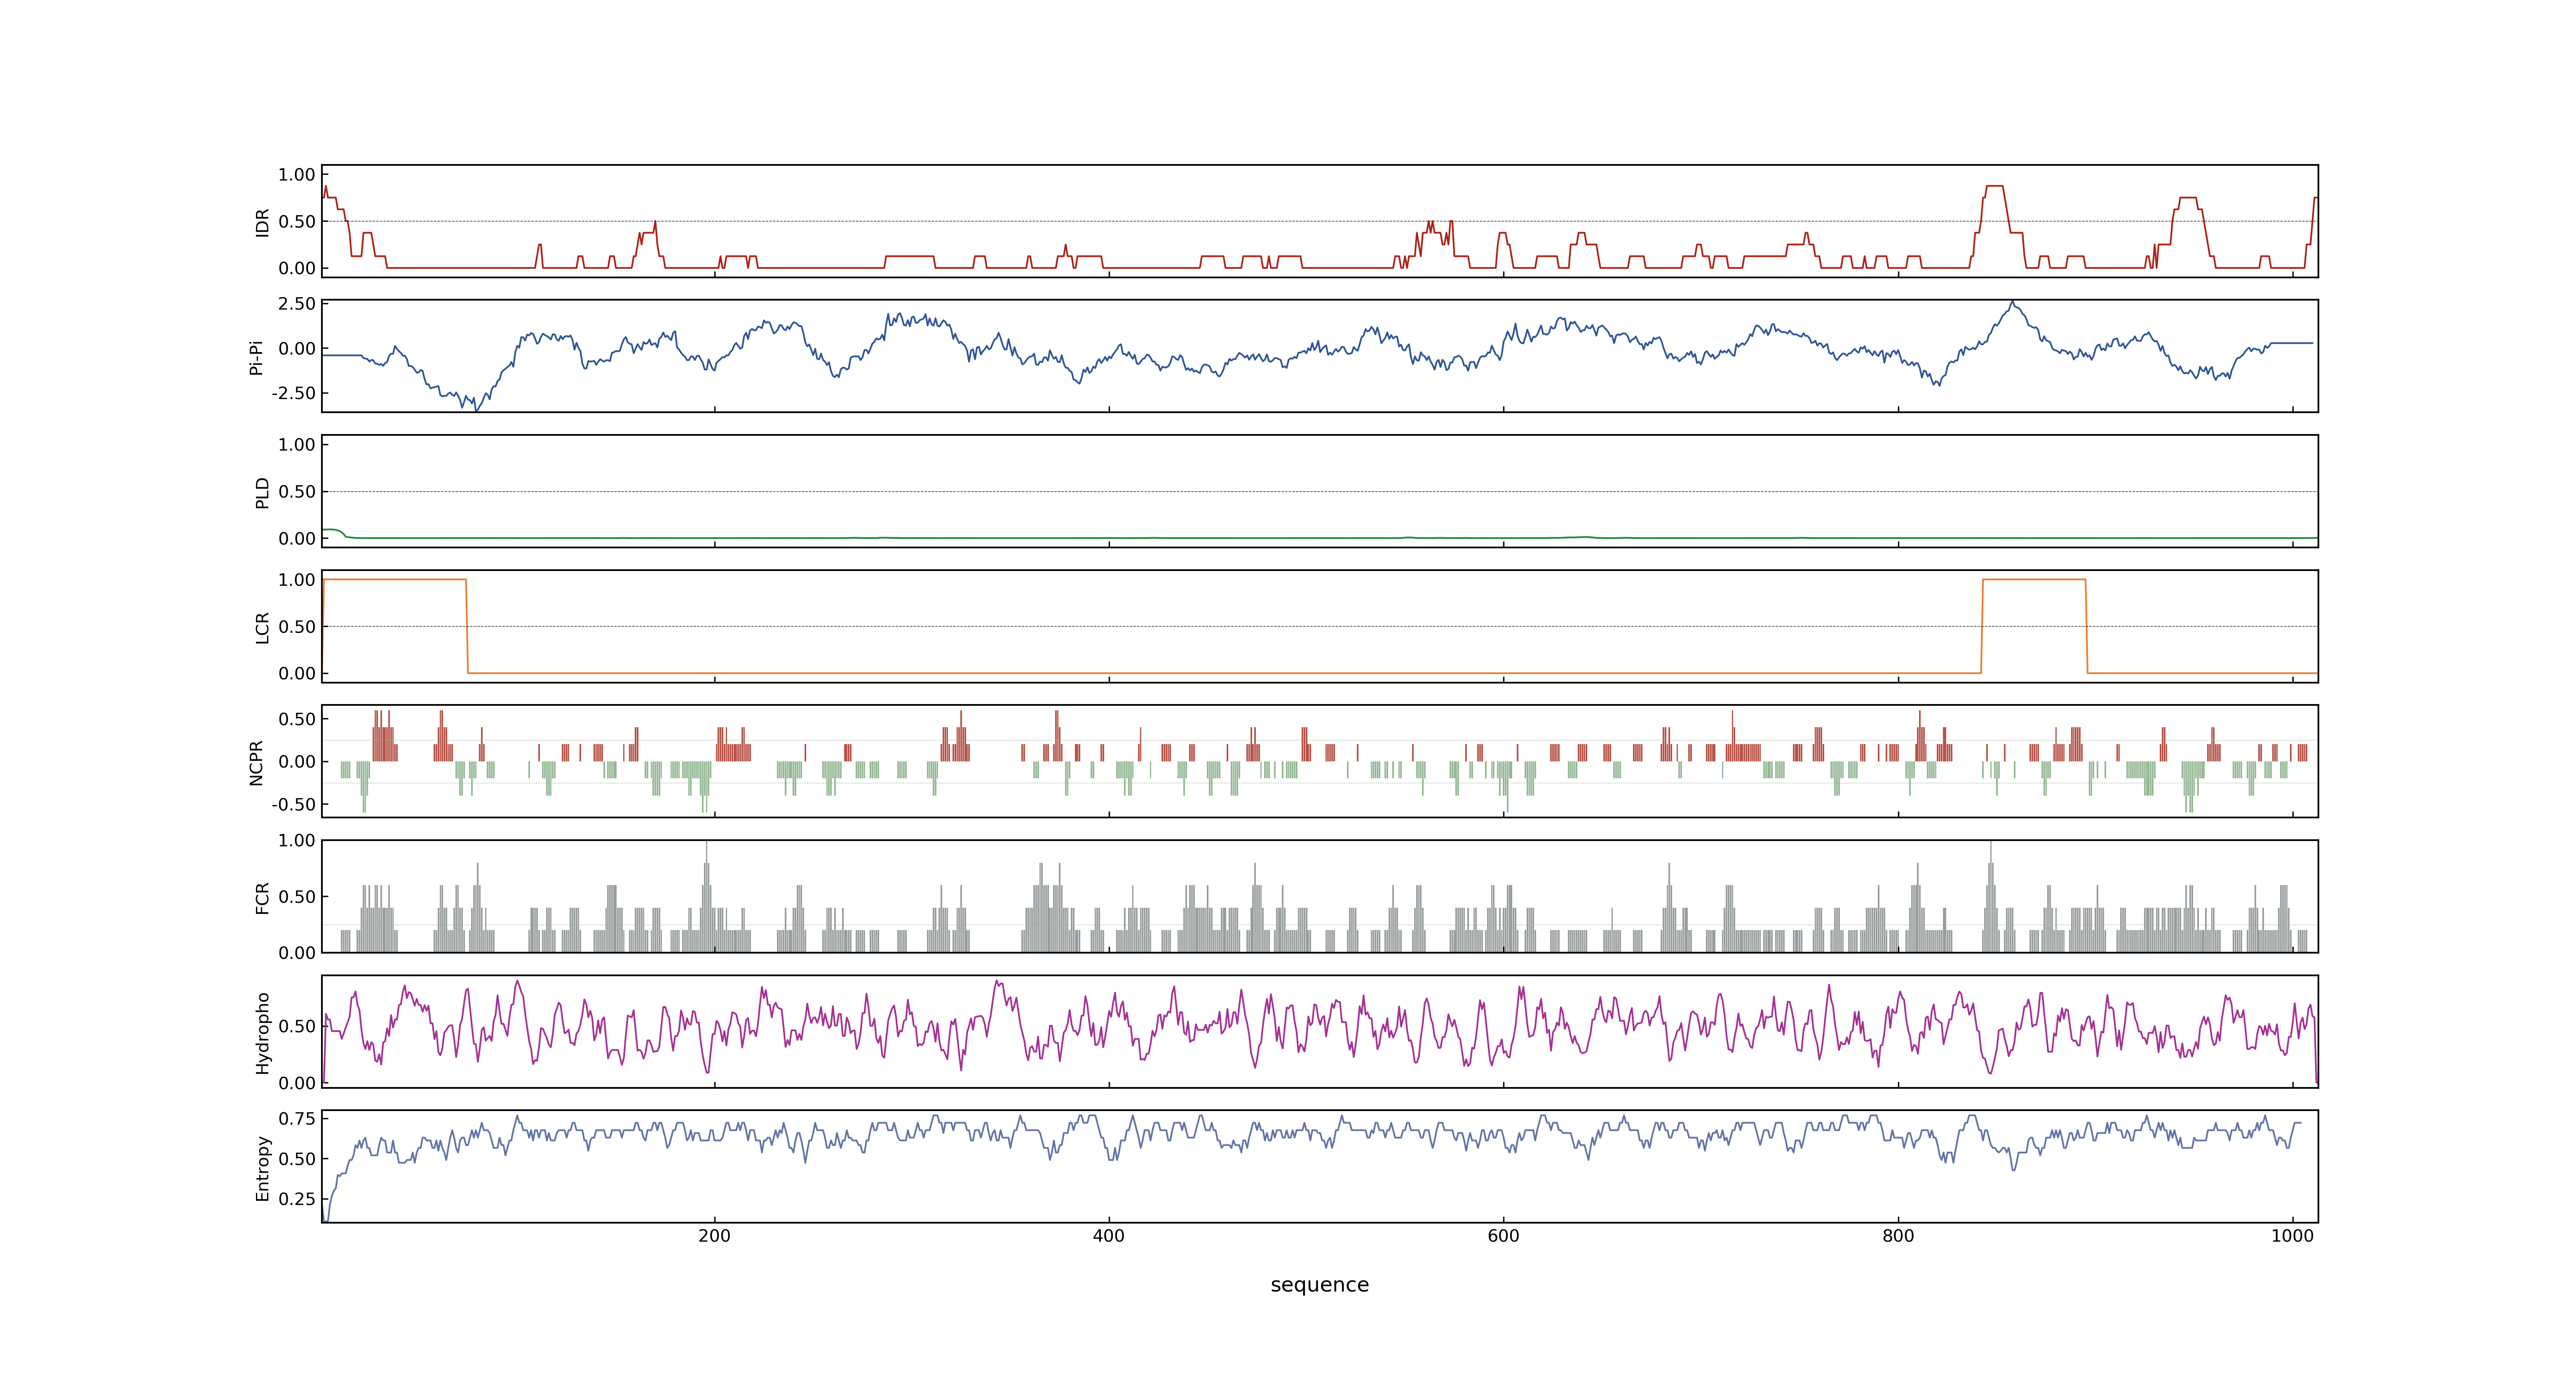2576x1374 pixels.
Task: Click the Pi-Pi curve's highest peak near 860
Action: point(2012,302)
